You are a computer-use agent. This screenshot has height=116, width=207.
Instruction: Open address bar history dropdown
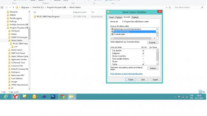(167, 8)
